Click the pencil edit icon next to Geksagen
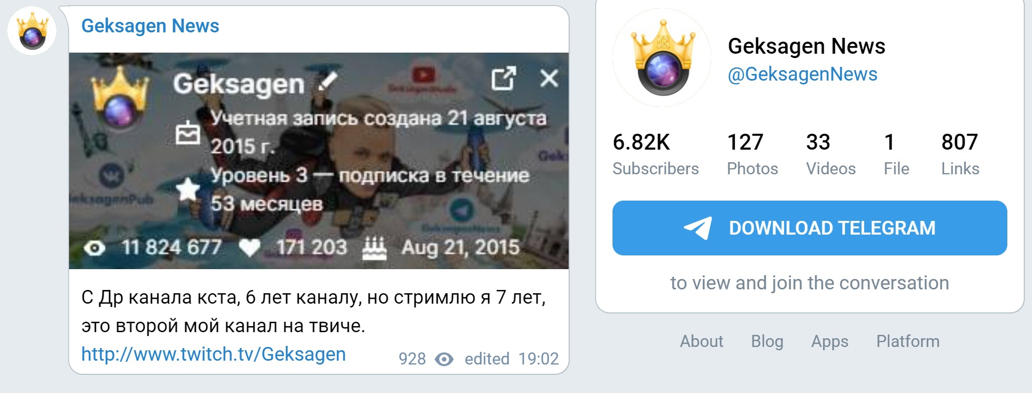Image resolution: width=1032 pixels, height=393 pixels. [327, 83]
